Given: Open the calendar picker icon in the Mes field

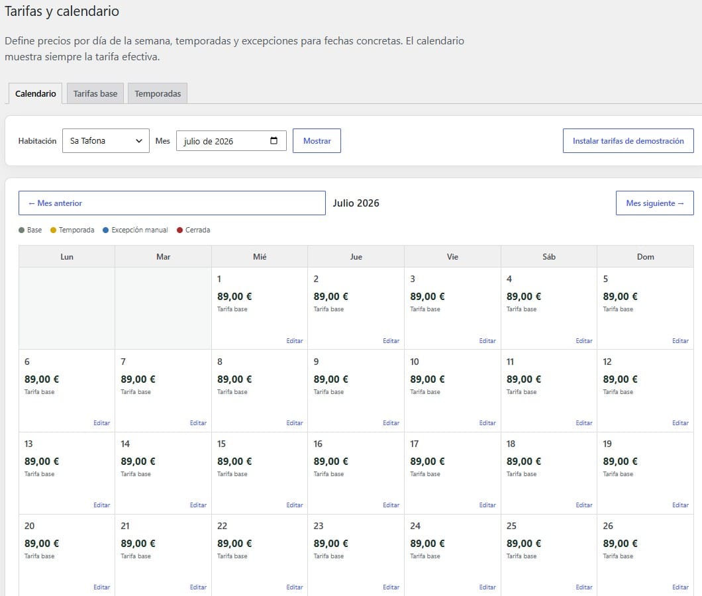Looking at the screenshot, I should click(274, 140).
